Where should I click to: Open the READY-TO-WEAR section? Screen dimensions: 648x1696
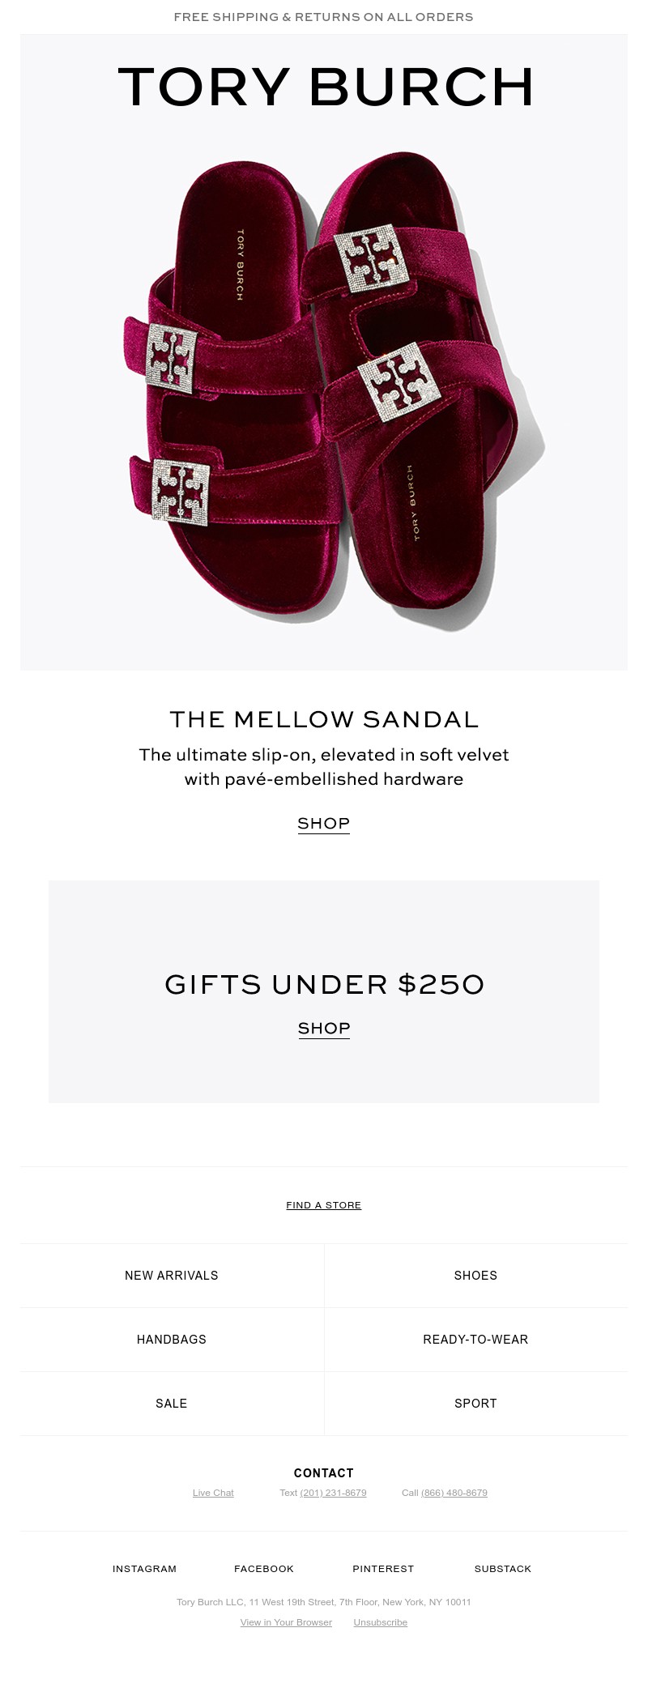point(475,1340)
